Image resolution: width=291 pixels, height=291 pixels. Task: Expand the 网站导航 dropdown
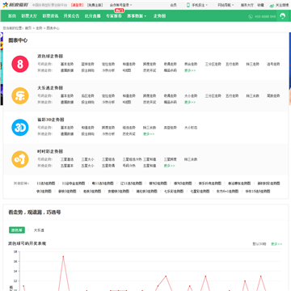226,5
